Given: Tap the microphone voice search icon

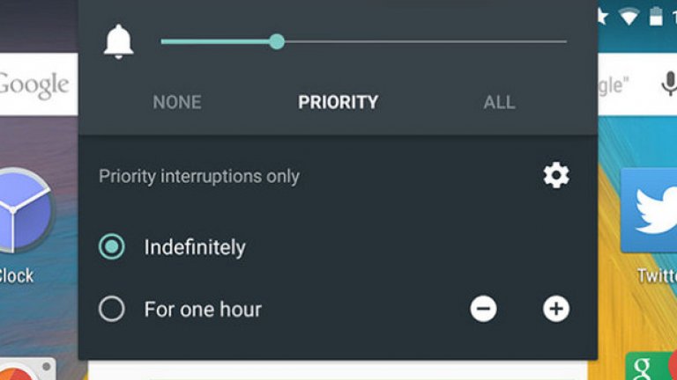Looking at the screenshot, I should [x=668, y=84].
